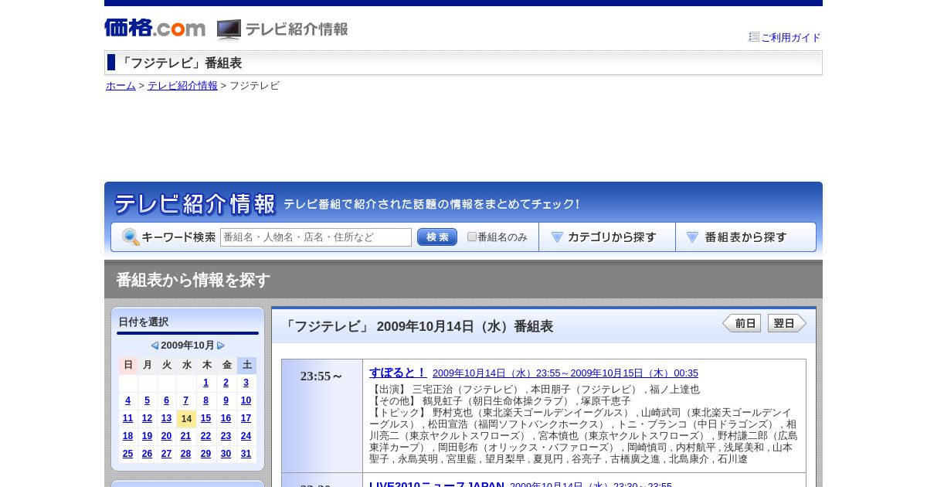This screenshot has width=927, height=487.
Task: Click the TV monitor icon beside テレビ紹介情報
Action: click(229, 29)
